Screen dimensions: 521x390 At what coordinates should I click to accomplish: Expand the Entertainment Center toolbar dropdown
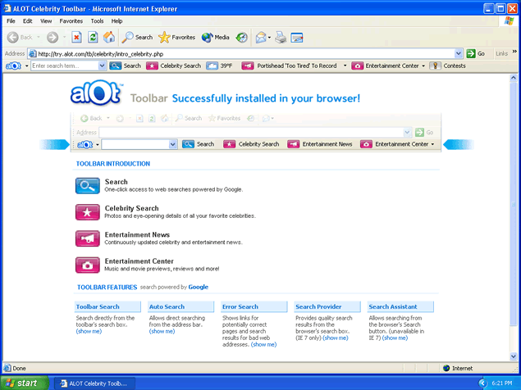pos(423,66)
